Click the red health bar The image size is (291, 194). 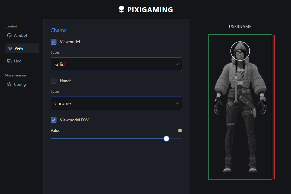(x=274, y=107)
